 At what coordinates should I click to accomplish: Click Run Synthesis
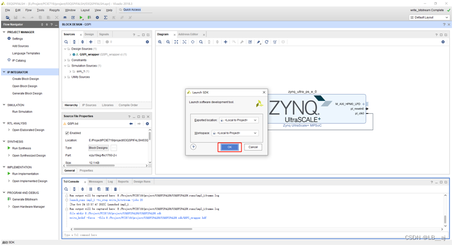pyautogui.click(x=21, y=148)
